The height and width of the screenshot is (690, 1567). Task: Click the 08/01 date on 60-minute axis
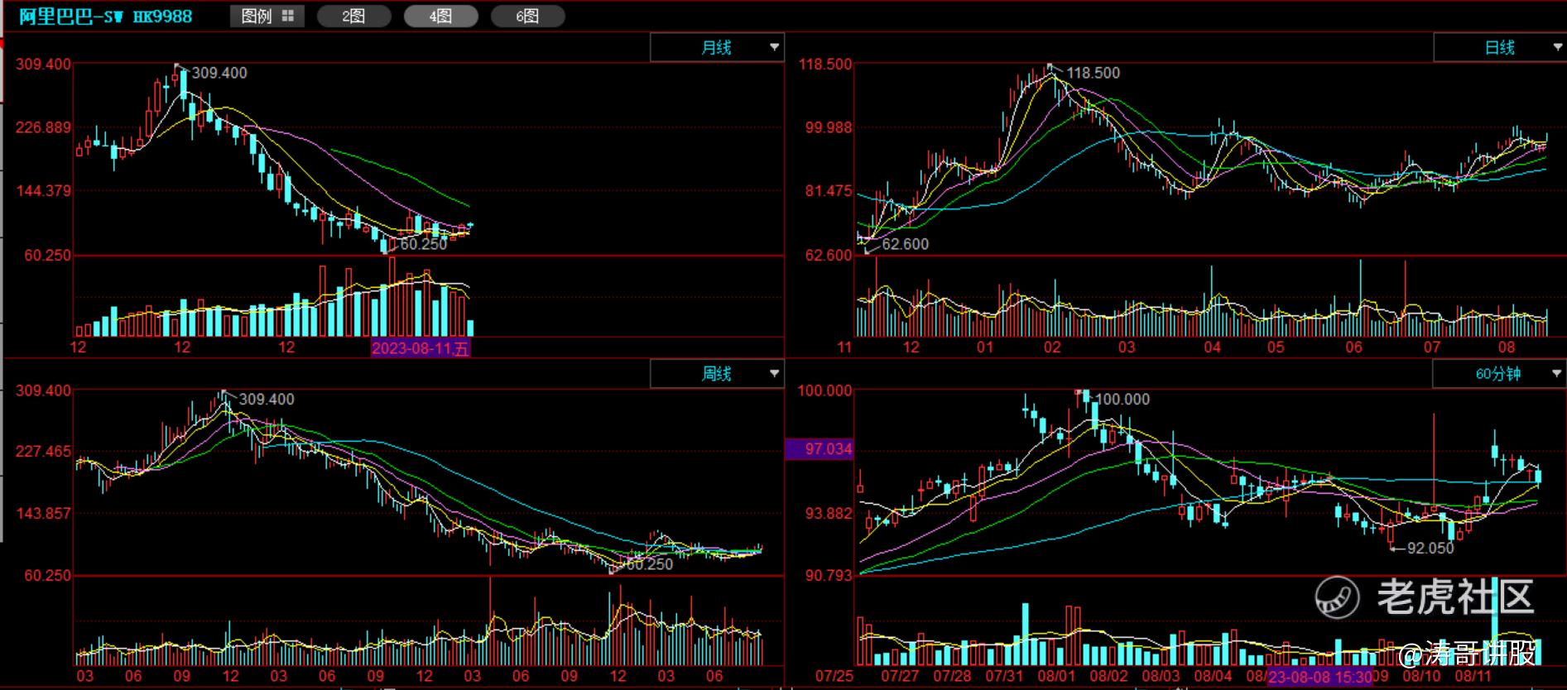point(1056,676)
